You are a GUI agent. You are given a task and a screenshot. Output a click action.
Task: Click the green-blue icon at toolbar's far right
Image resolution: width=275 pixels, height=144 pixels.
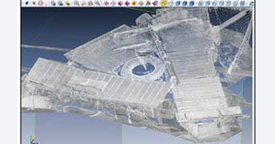point(251,3)
